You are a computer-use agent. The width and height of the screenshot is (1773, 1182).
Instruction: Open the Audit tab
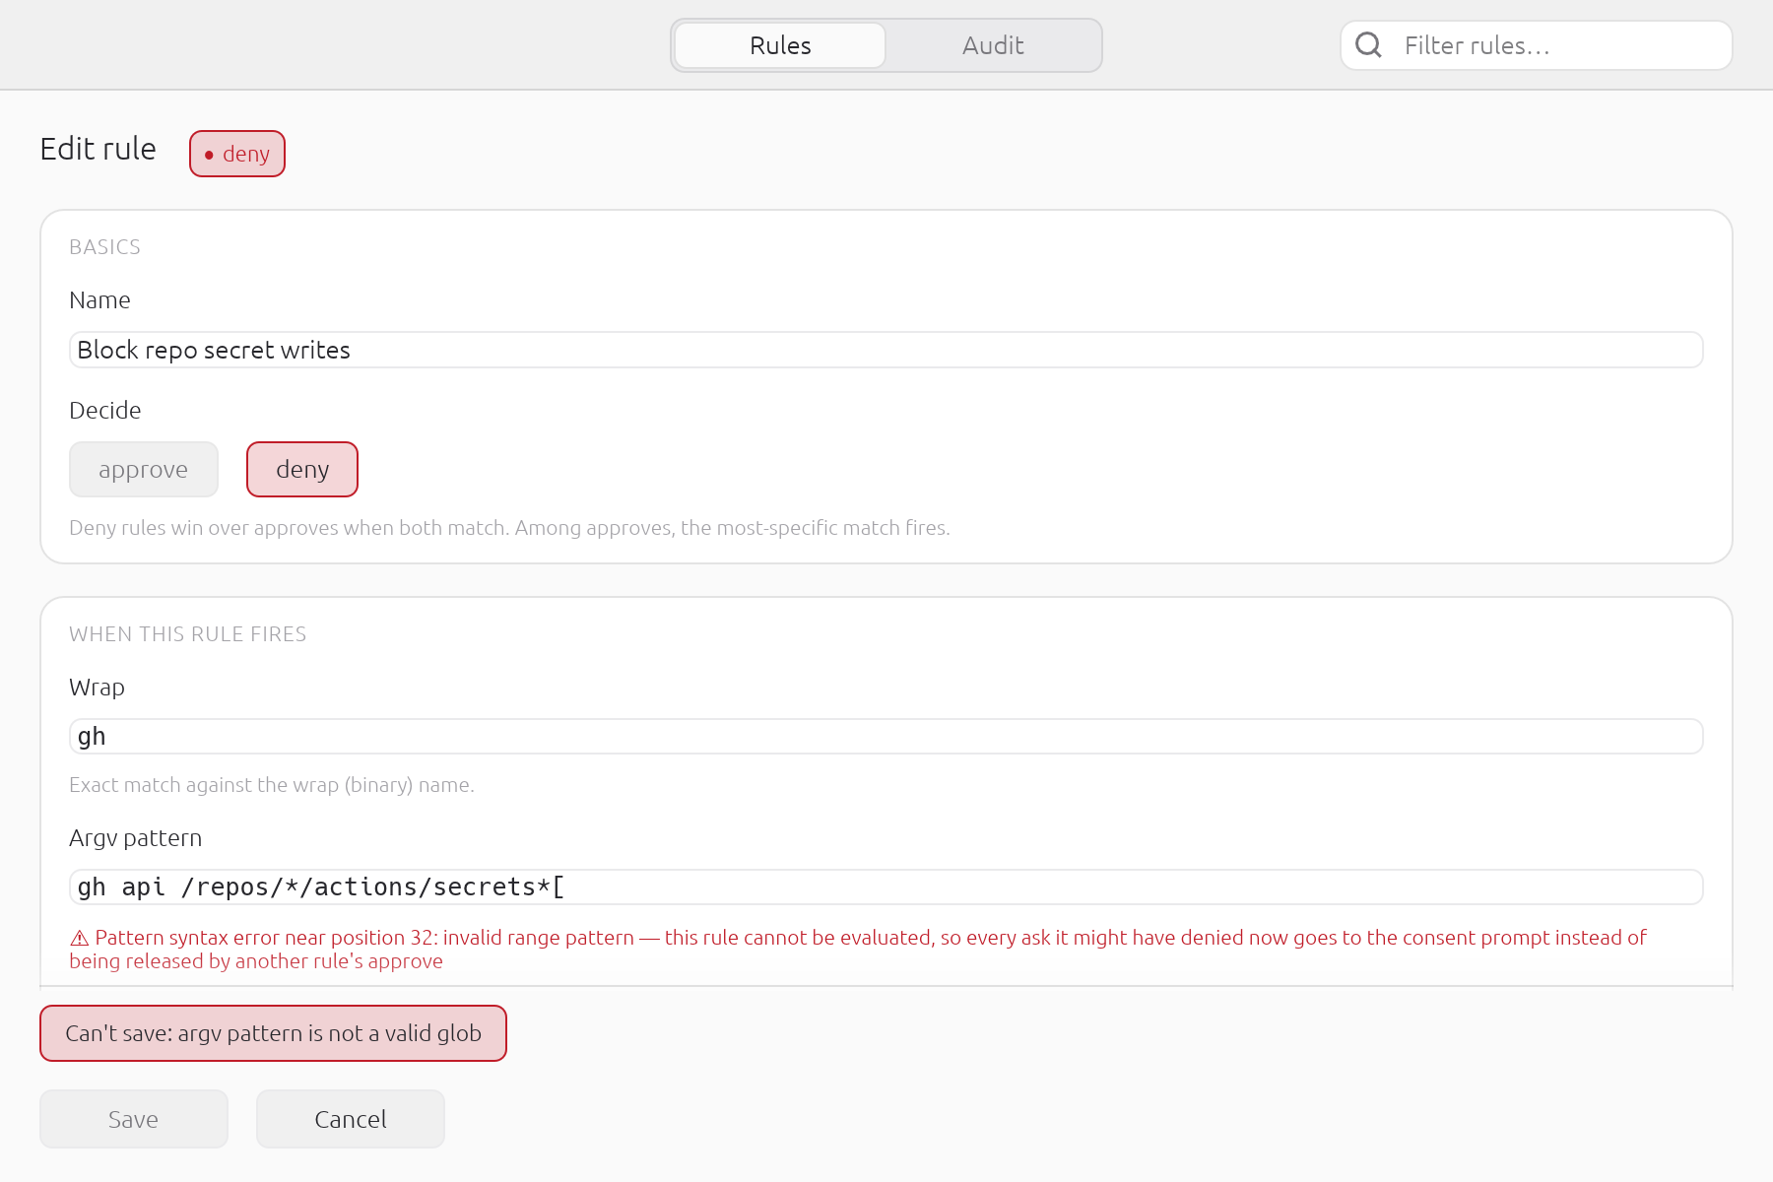993,45
